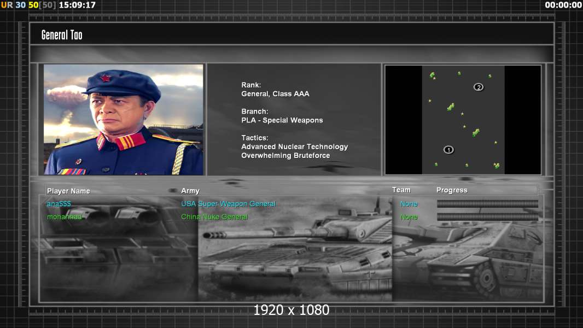
Task: Click the 'UR' overlay indicator
Action: point(7,5)
